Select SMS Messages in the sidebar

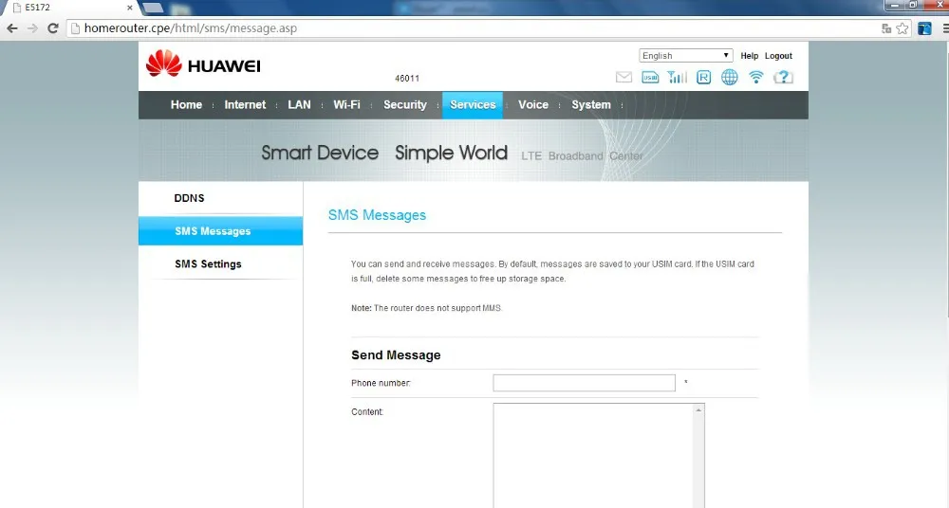221,231
